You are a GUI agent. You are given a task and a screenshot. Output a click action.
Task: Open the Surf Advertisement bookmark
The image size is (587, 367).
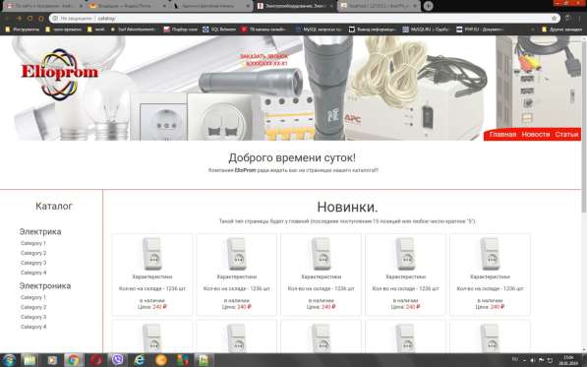click(134, 30)
